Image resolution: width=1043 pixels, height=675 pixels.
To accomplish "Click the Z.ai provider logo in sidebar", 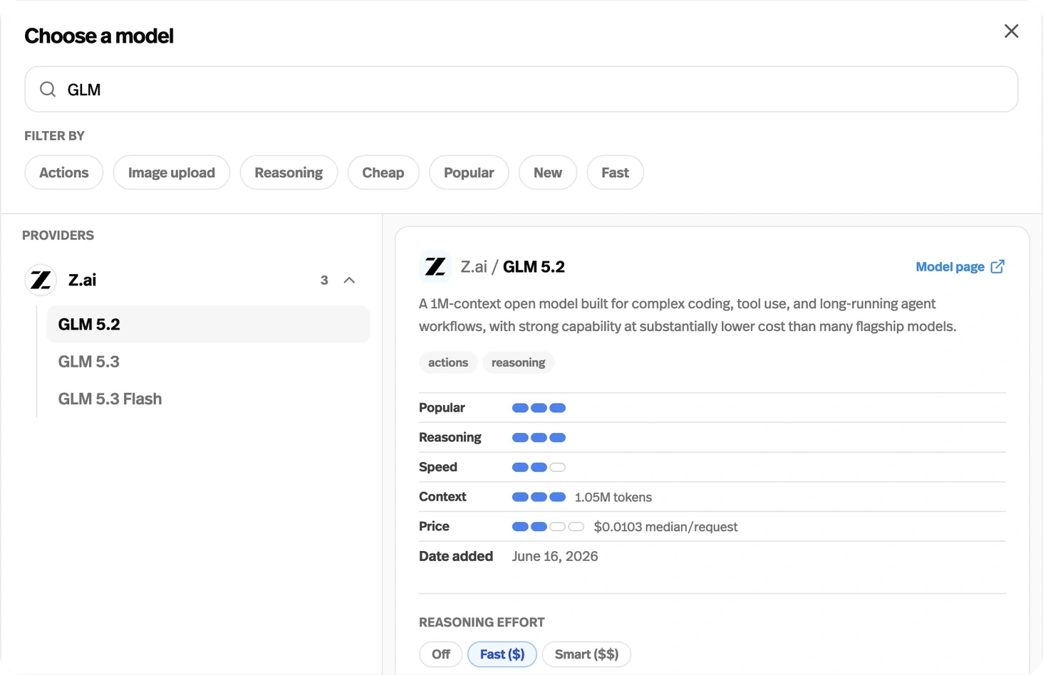I will click(x=41, y=280).
